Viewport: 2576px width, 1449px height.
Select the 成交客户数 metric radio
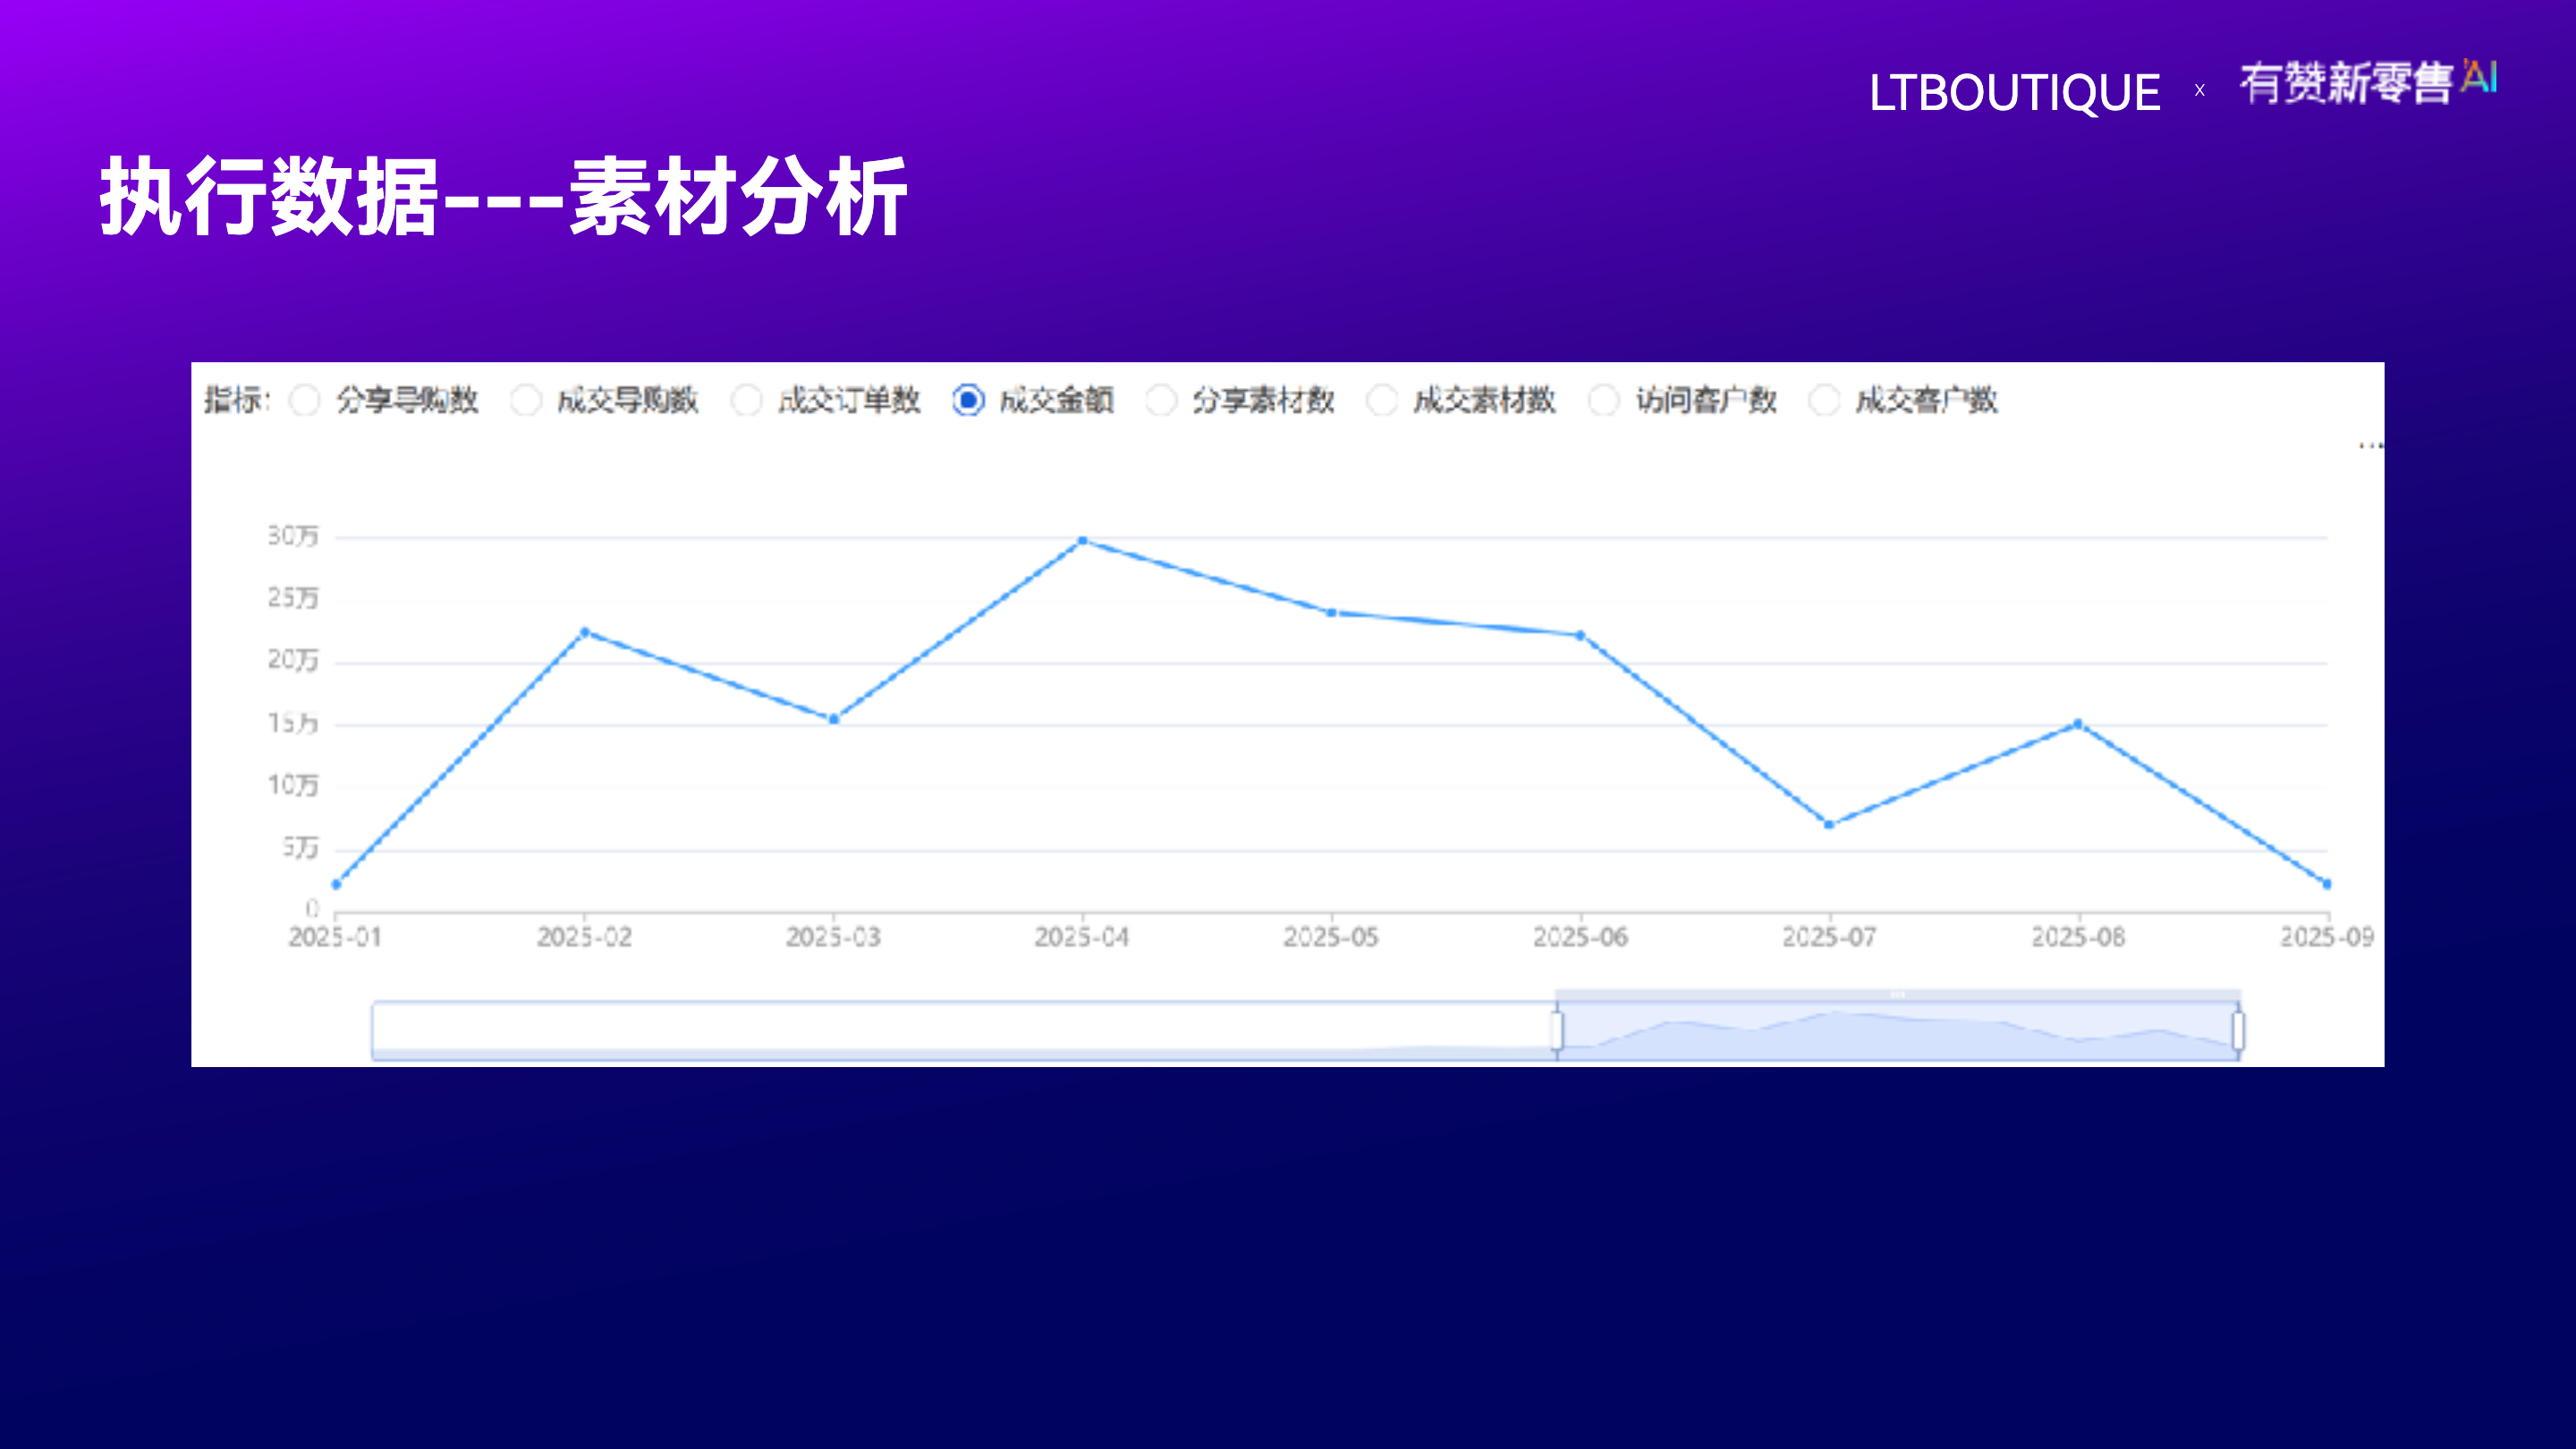pos(1825,400)
